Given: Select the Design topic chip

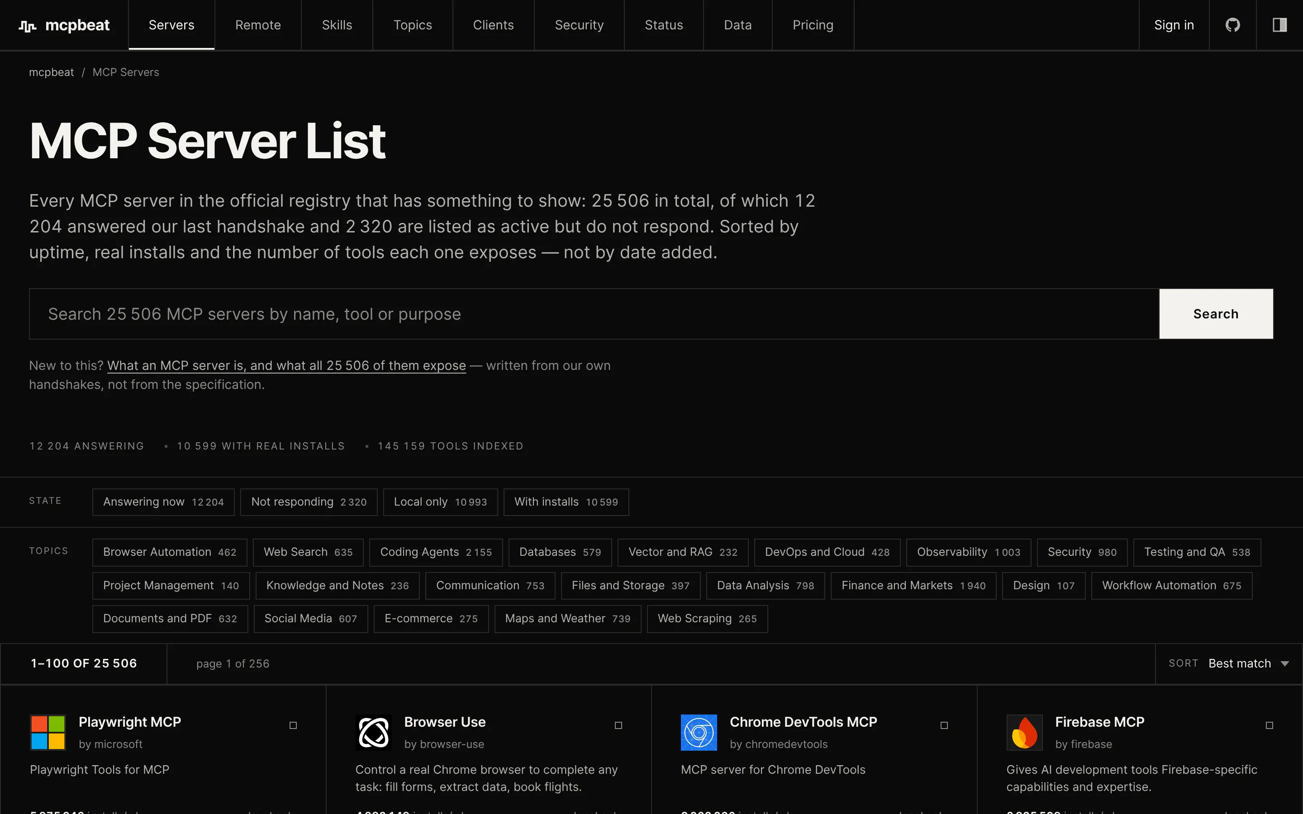Looking at the screenshot, I should coord(1043,586).
